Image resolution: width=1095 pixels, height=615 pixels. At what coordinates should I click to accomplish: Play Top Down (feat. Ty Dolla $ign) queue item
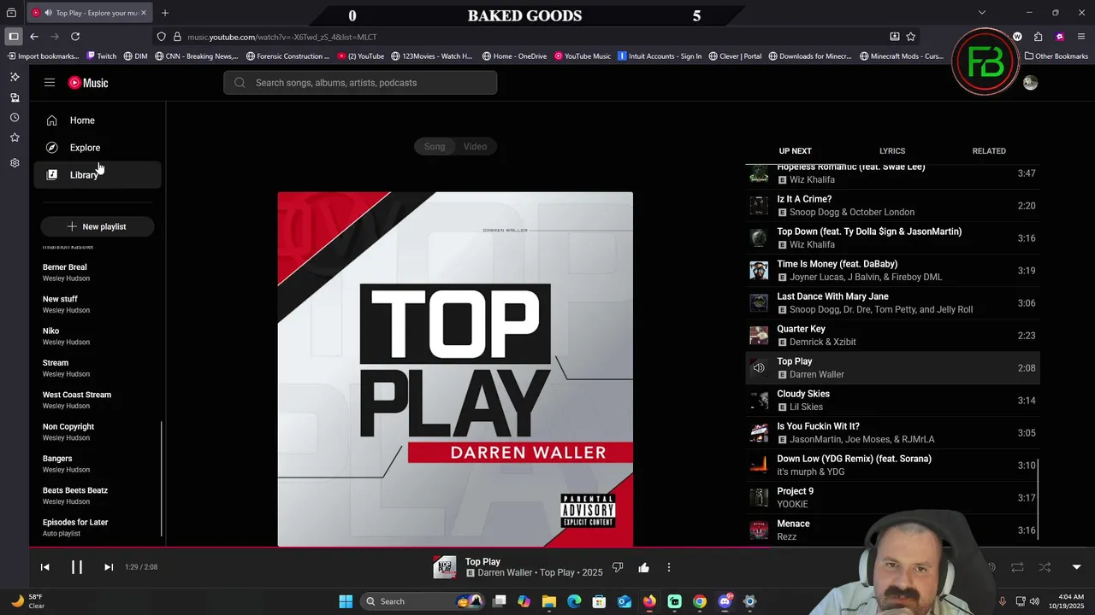coord(893,238)
